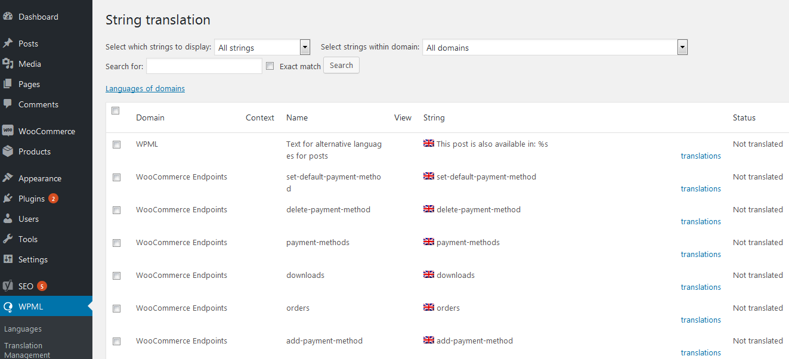Image resolution: width=789 pixels, height=359 pixels.
Task: Click the Plugins plug icon
Action: click(x=8, y=199)
